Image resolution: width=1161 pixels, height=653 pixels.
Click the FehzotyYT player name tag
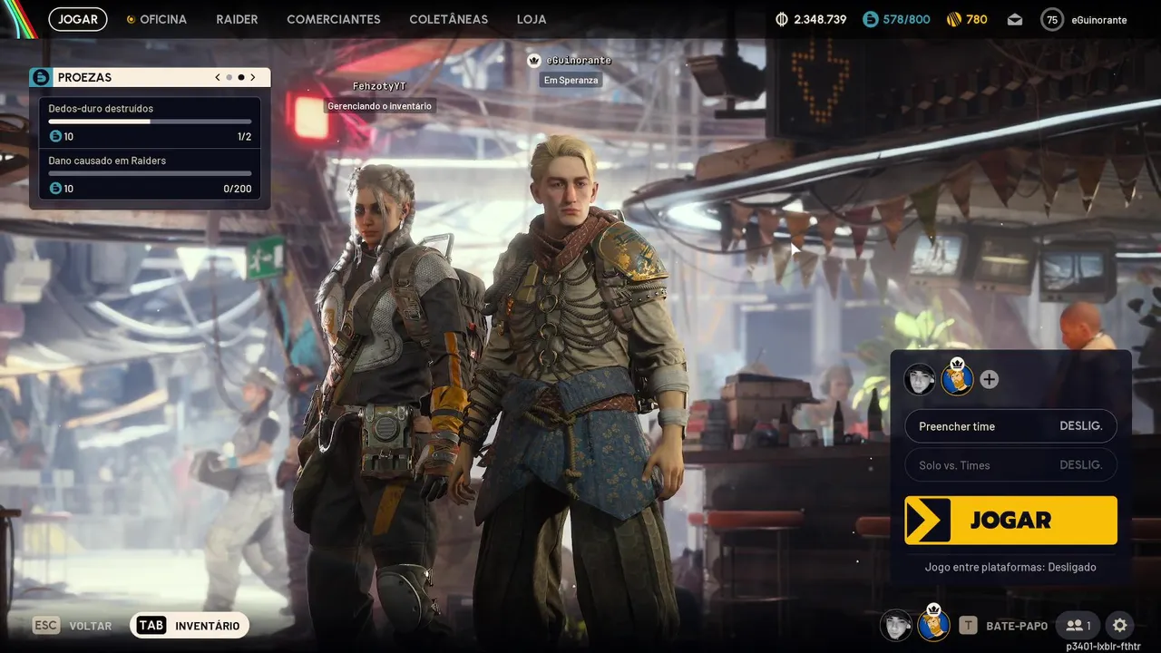tap(379, 86)
